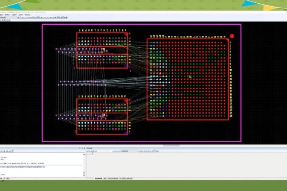This screenshot has height=191, width=287.
Task: Click the yellow marker in the BGA center
Action: pos(190,76)
